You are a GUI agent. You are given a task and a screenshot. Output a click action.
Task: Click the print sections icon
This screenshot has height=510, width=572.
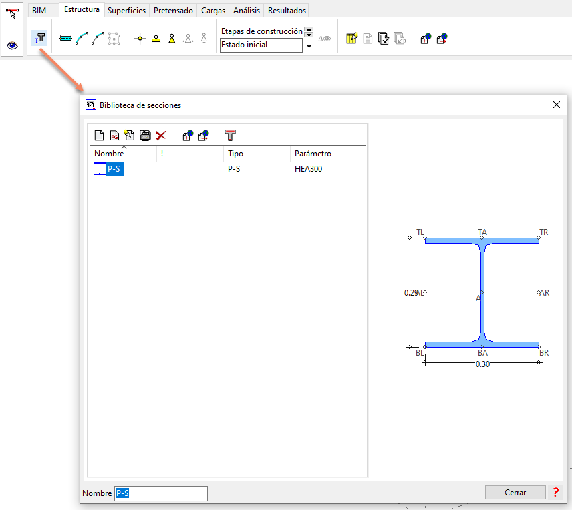[x=145, y=136]
